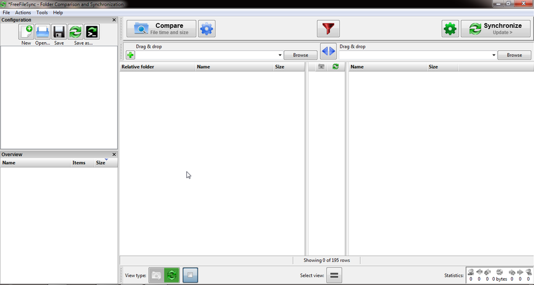Viewport: 534px width, 285px height.
Task: Click the right side folder path input field
Action: [x=415, y=55]
